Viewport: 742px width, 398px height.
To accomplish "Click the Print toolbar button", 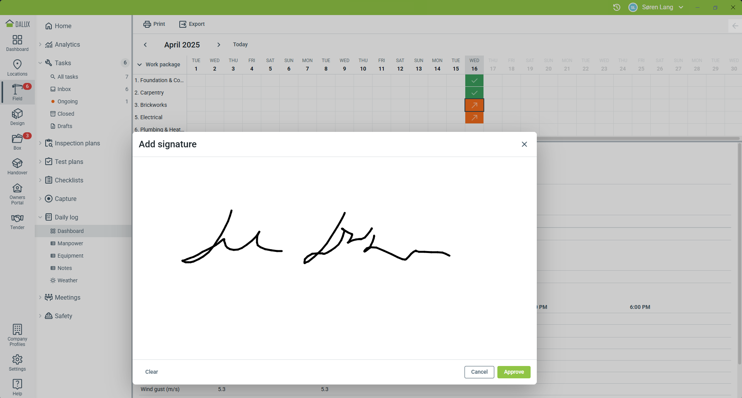I will pyautogui.click(x=154, y=24).
